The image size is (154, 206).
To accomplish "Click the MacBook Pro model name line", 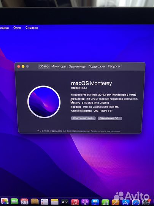I will point(103,95).
